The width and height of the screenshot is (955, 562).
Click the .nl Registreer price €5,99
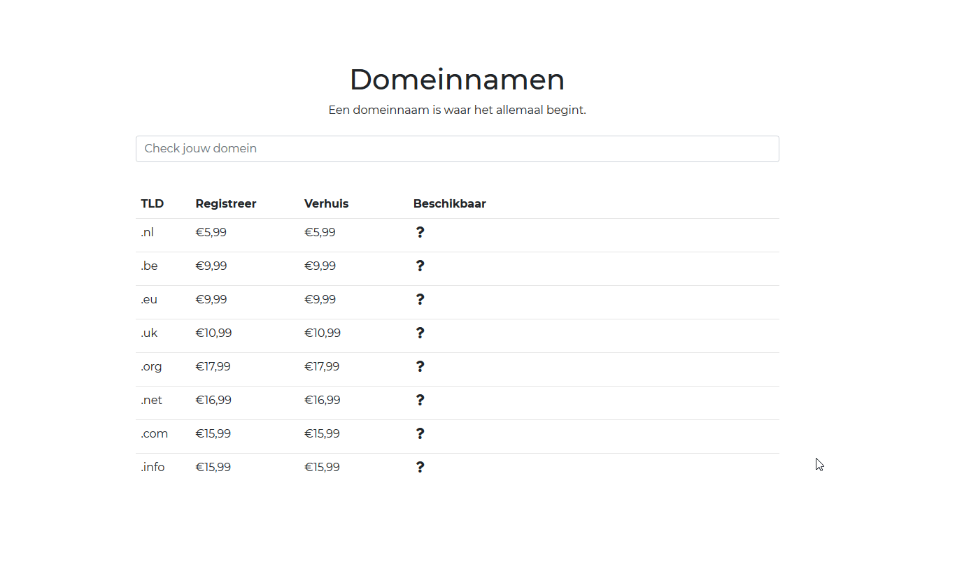coord(211,232)
